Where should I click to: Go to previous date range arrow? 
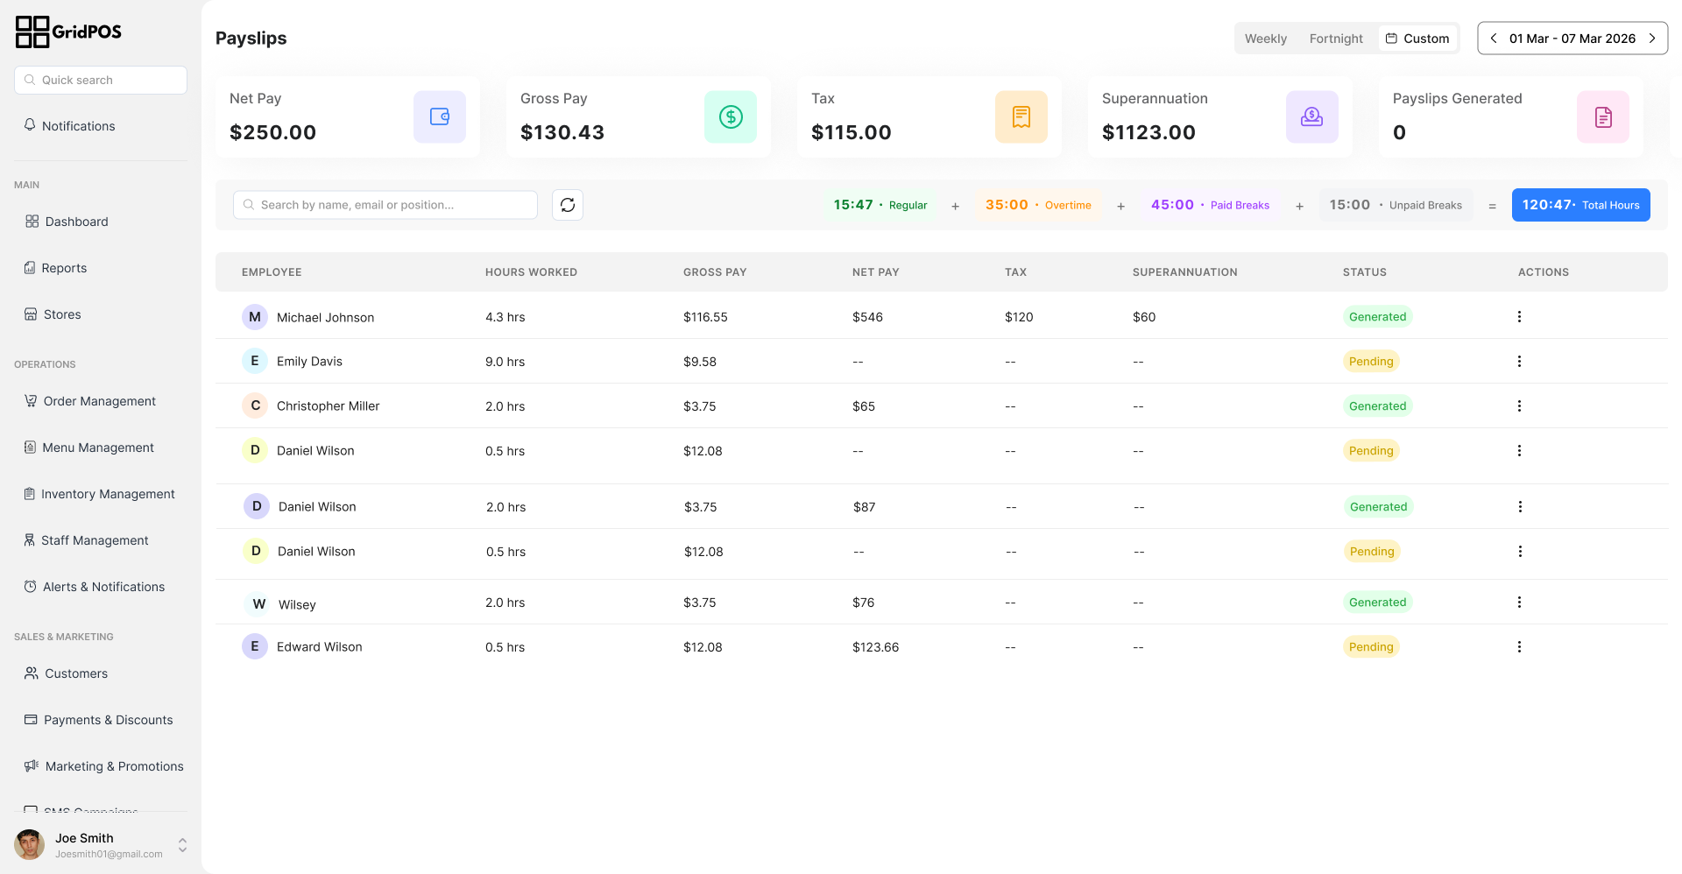pyautogui.click(x=1494, y=39)
